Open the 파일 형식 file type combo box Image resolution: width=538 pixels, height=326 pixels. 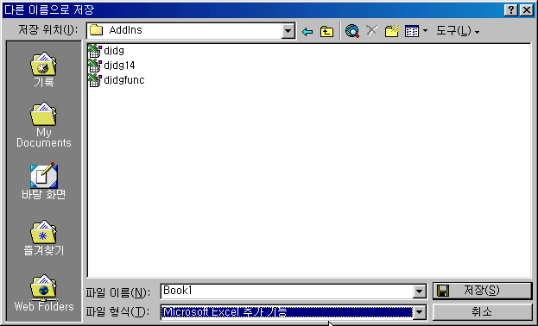pyautogui.click(x=294, y=312)
